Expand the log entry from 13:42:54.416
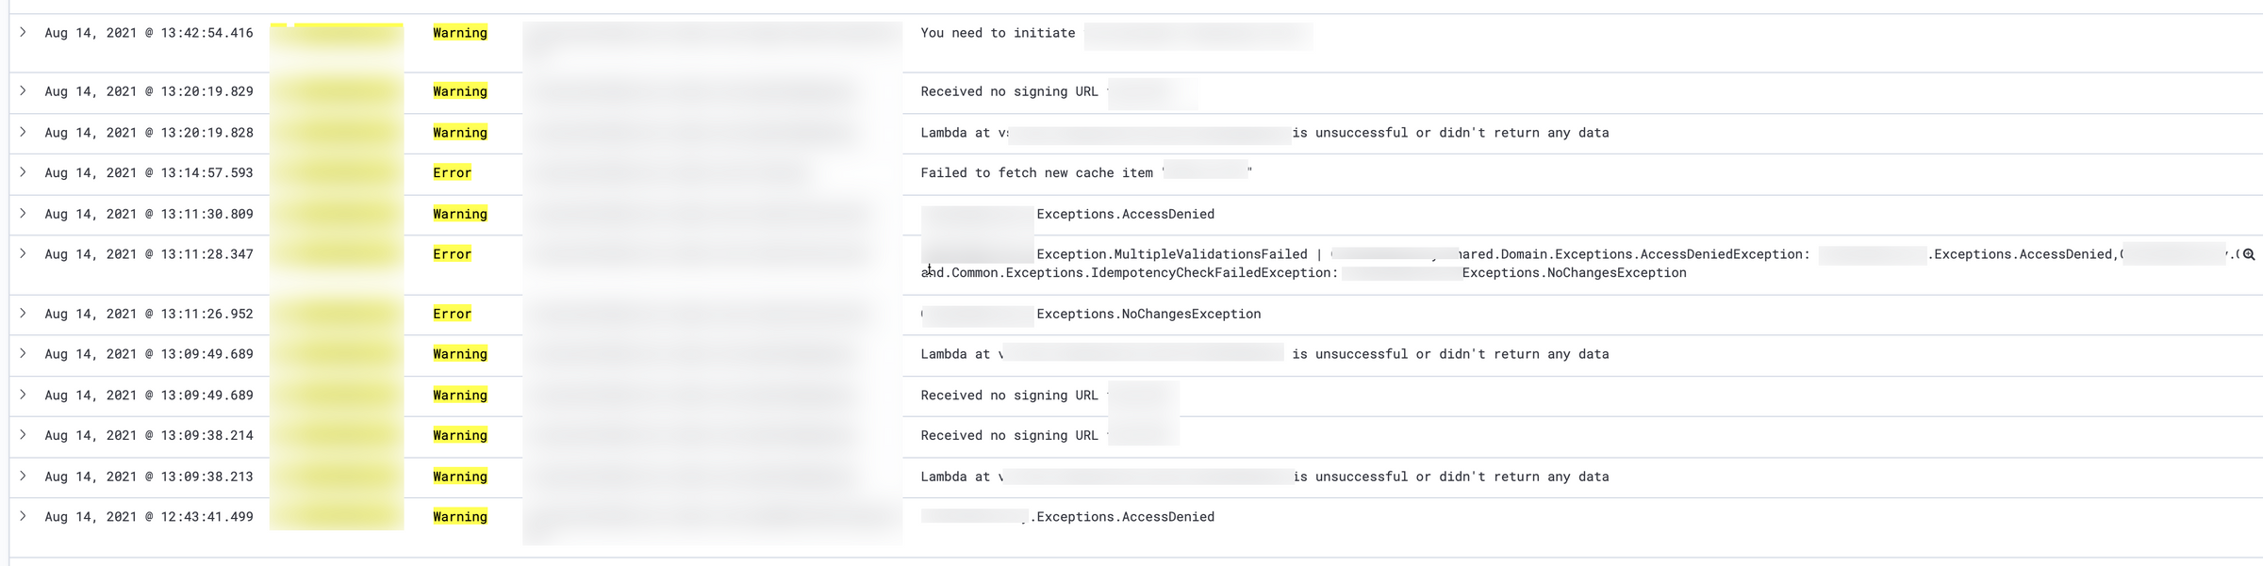The width and height of the screenshot is (2263, 566). (x=23, y=32)
